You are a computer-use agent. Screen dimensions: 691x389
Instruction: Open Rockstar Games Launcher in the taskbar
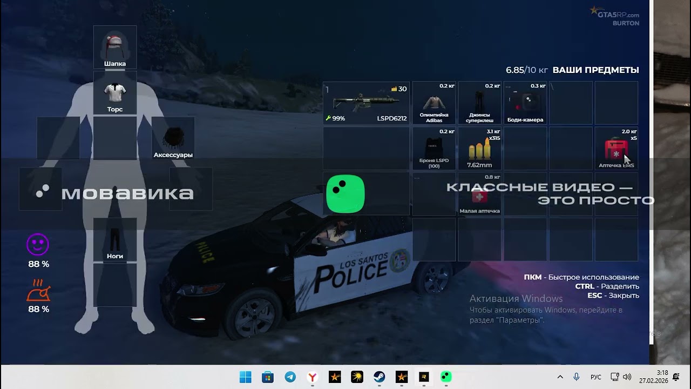pos(424,377)
